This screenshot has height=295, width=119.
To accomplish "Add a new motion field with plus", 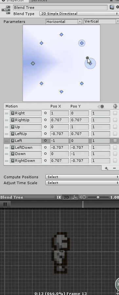I will tap(107, 168).
